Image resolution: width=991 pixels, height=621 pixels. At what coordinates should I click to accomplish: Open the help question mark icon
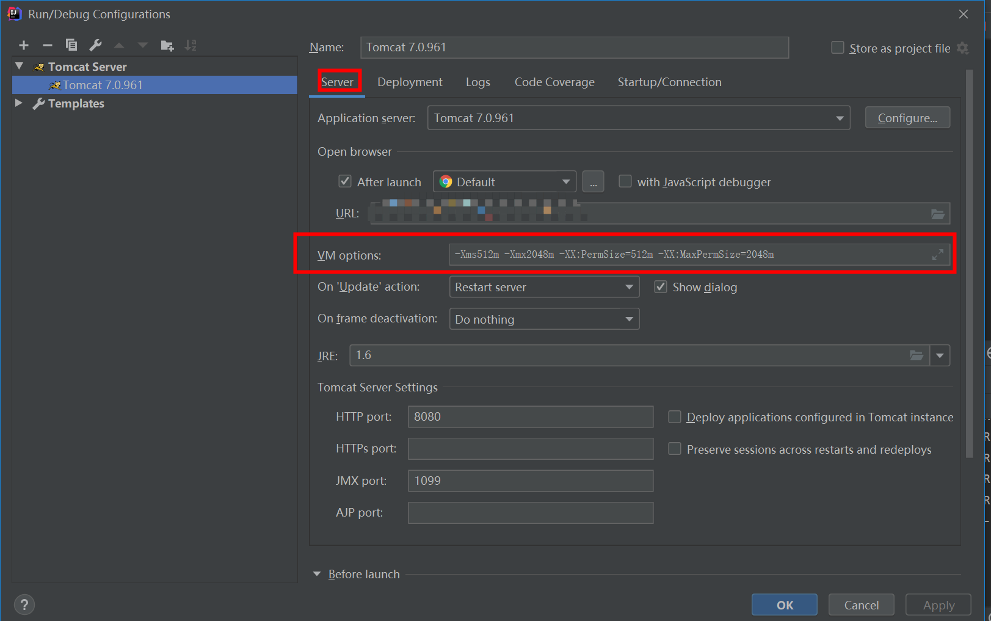pos(24,605)
